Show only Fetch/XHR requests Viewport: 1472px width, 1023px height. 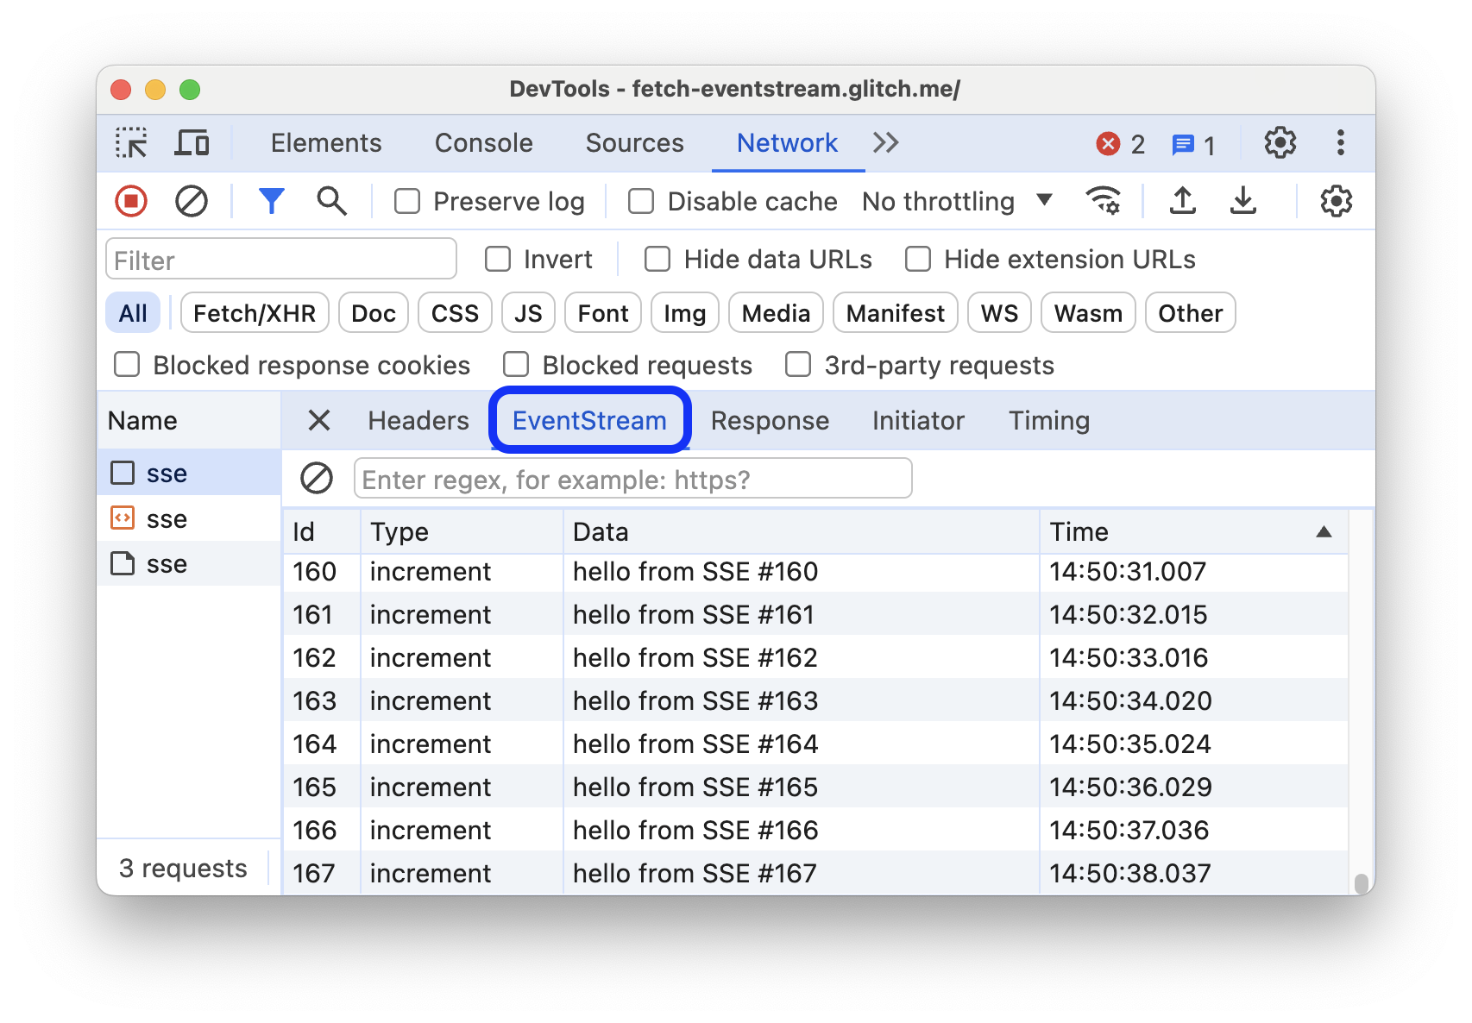pos(255,312)
